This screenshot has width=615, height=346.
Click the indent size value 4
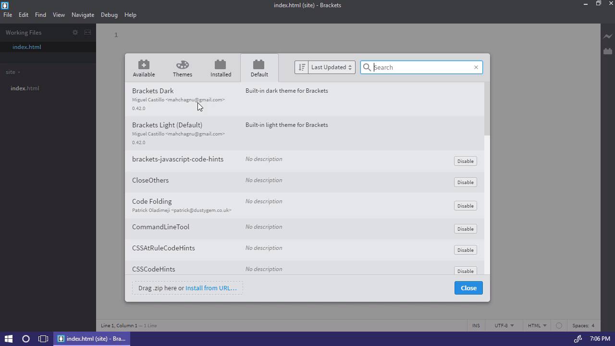[x=593, y=325]
